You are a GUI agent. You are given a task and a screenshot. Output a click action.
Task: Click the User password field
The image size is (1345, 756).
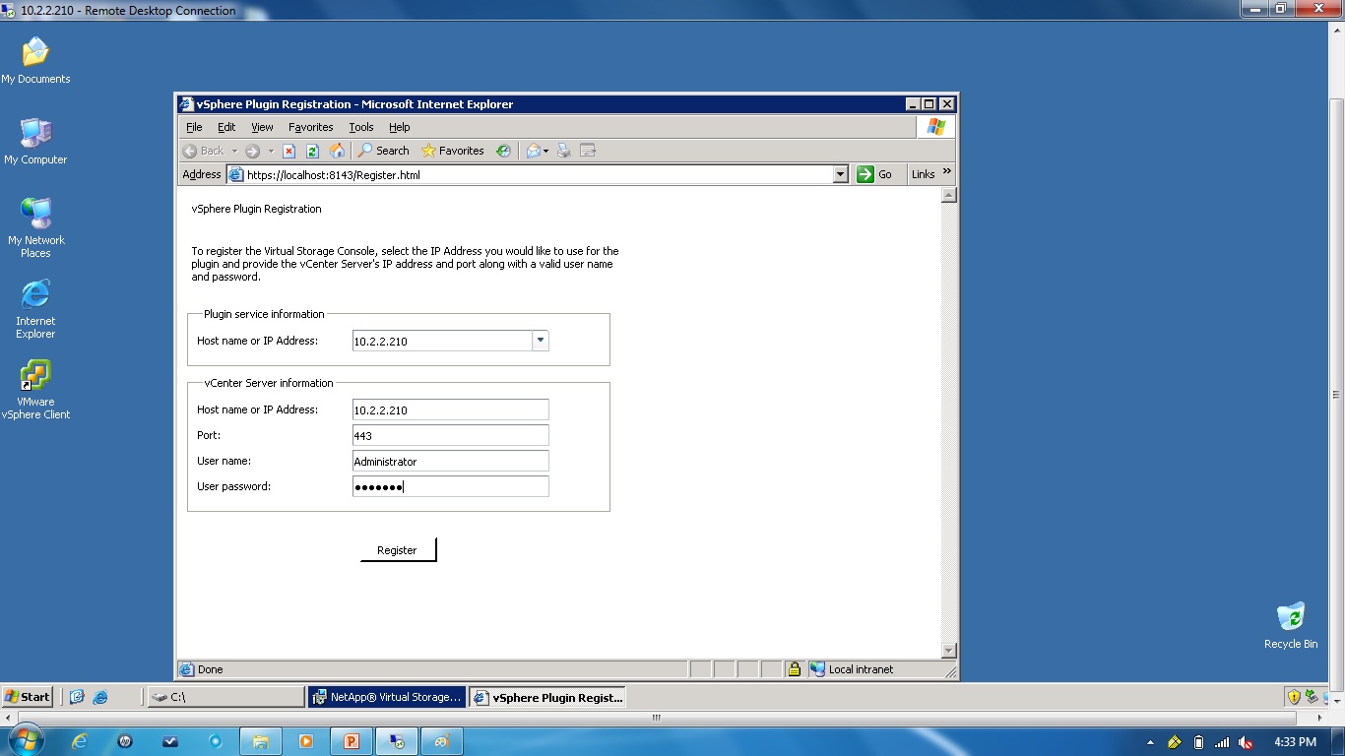(450, 485)
